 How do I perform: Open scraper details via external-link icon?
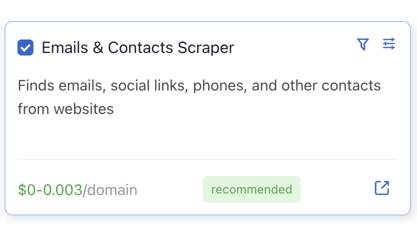[x=382, y=188]
